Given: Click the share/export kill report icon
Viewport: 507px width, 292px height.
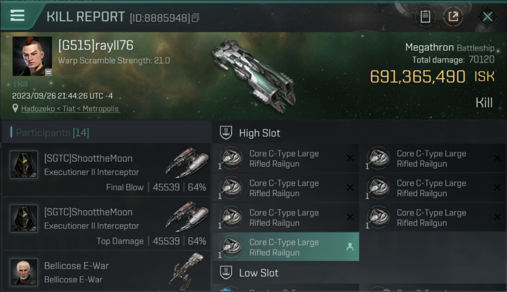Looking at the screenshot, I should (453, 17).
